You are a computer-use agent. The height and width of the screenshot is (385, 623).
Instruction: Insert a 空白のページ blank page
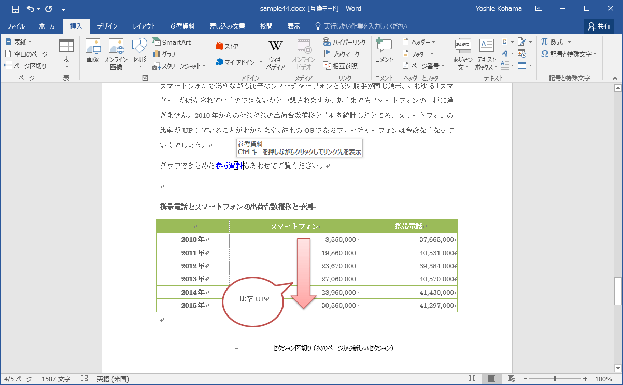[x=26, y=54]
